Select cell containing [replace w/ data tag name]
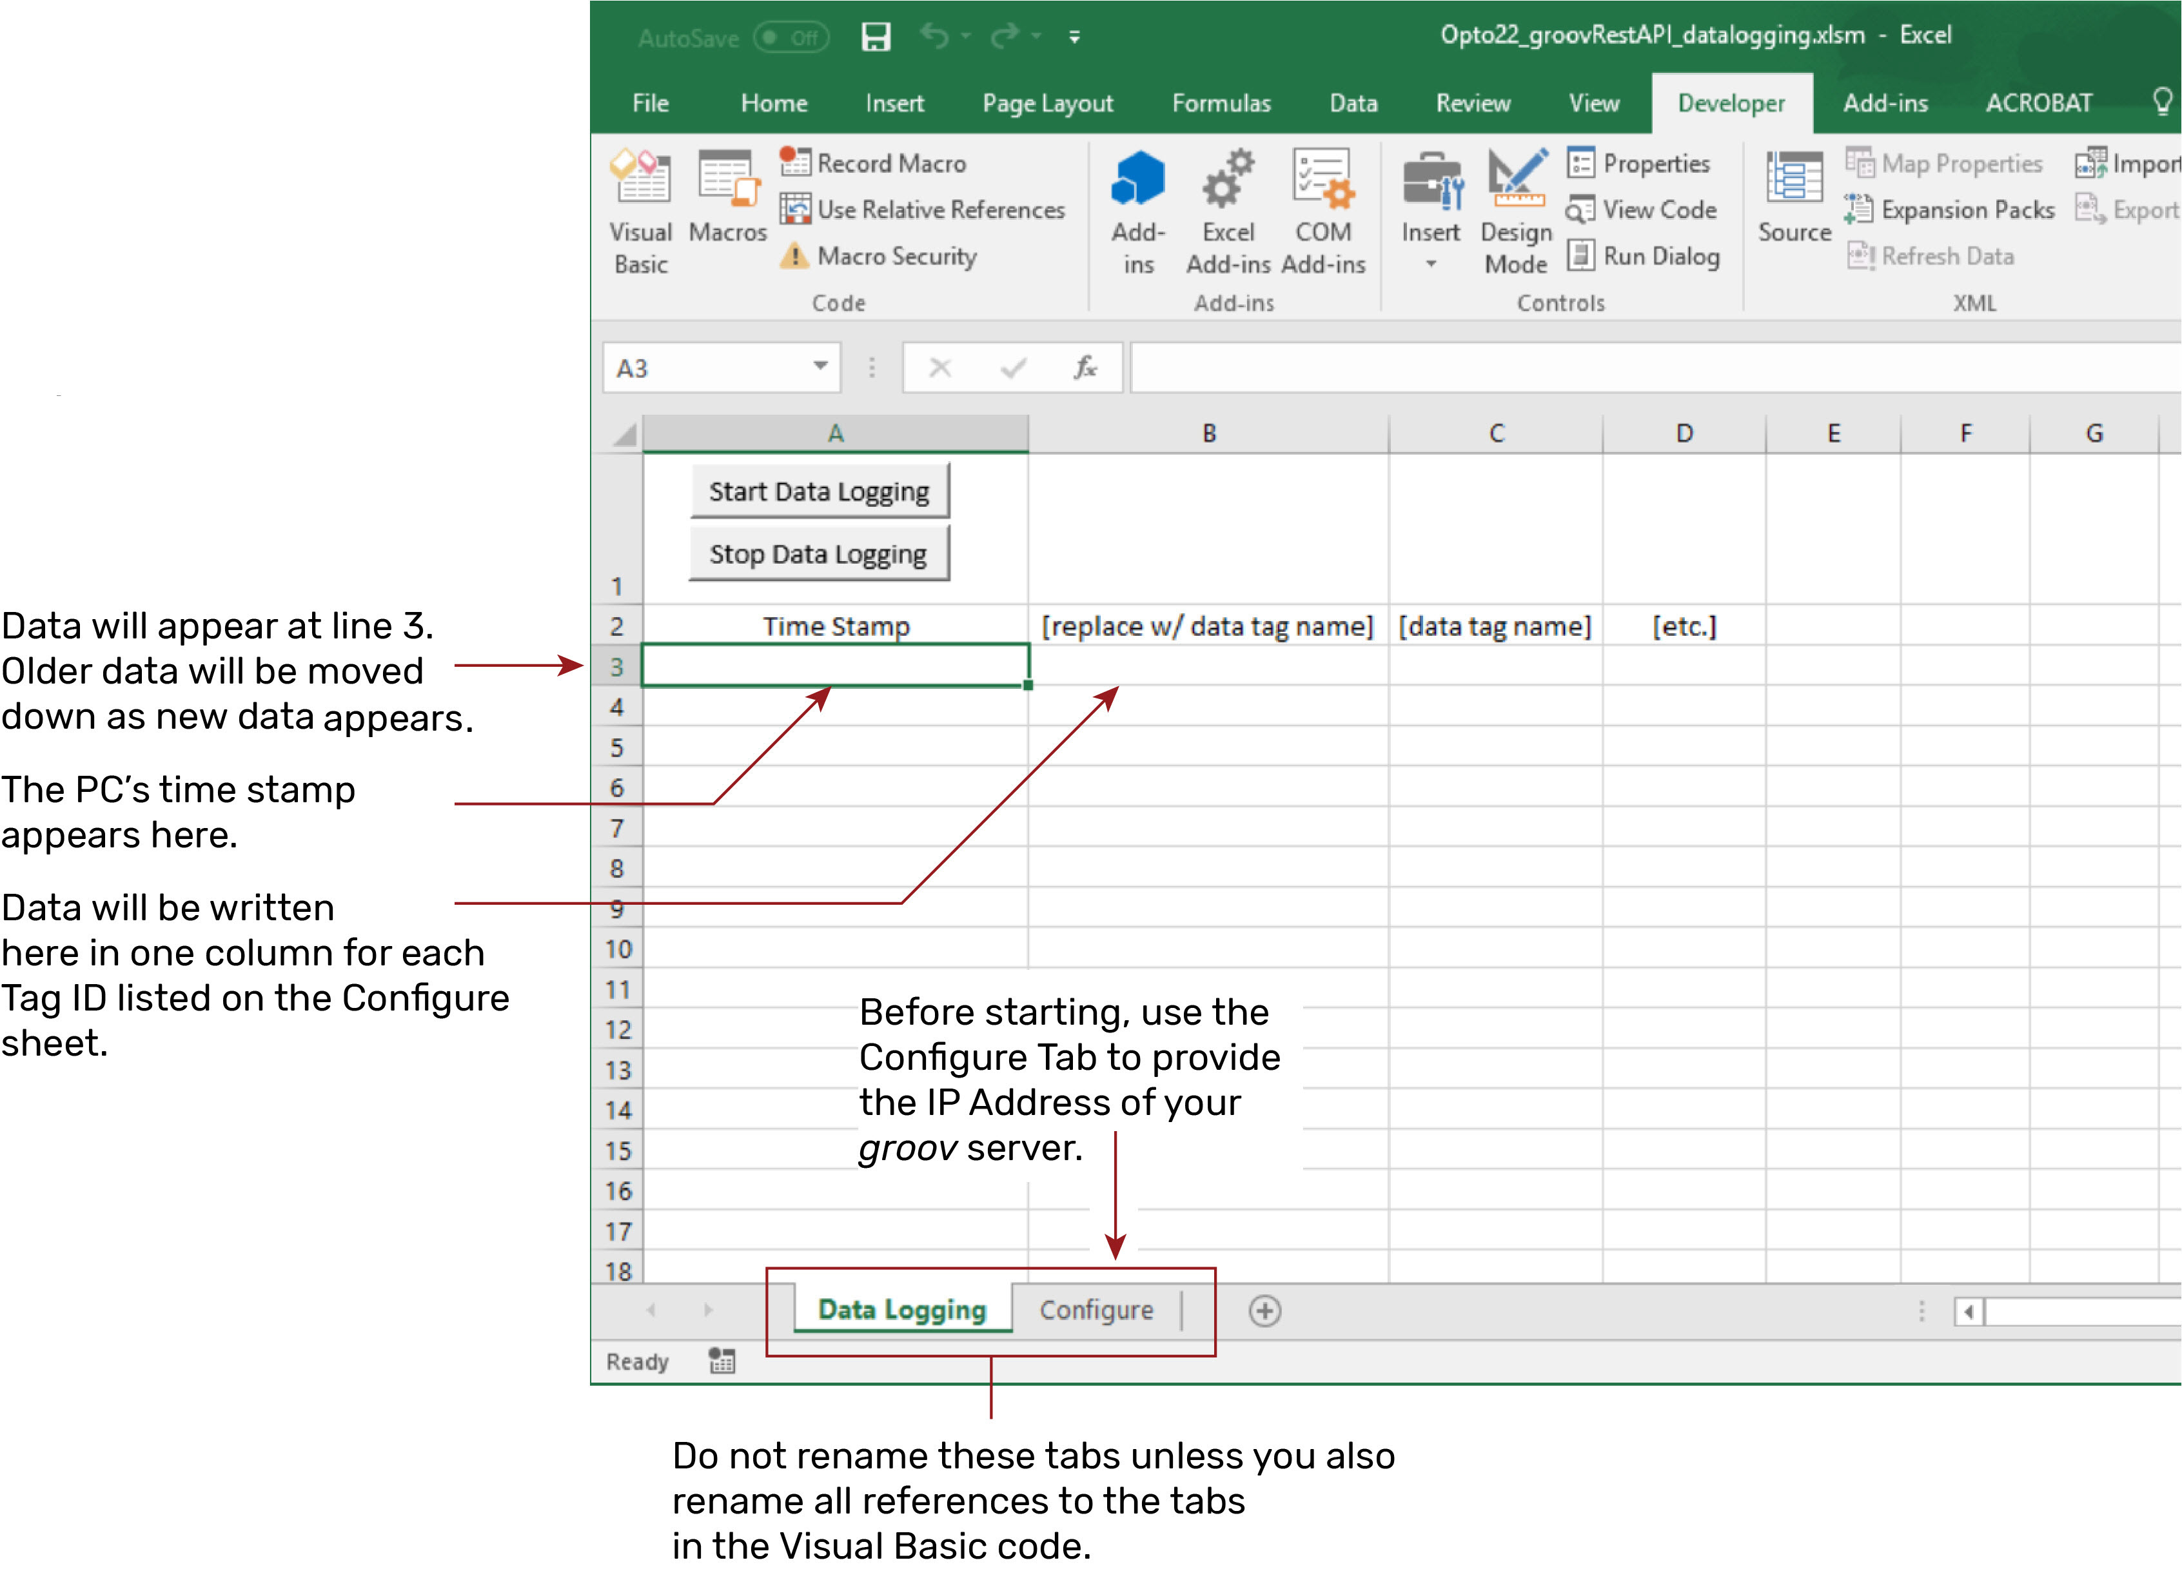Image resolution: width=2182 pixels, height=1569 pixels. (x=1208, y=626)
